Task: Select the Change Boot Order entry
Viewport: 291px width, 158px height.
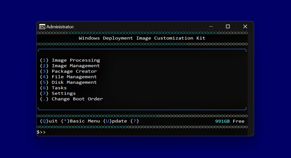Action: [72, 99]
